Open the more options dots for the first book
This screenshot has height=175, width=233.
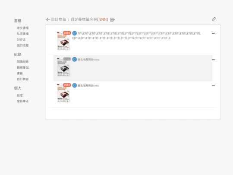tap(214, 33)
